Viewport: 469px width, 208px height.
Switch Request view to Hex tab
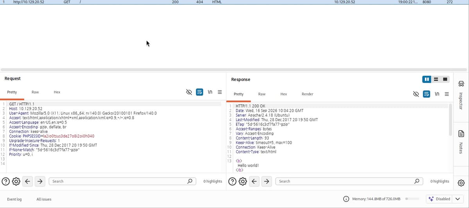click(x=57, y=92)
